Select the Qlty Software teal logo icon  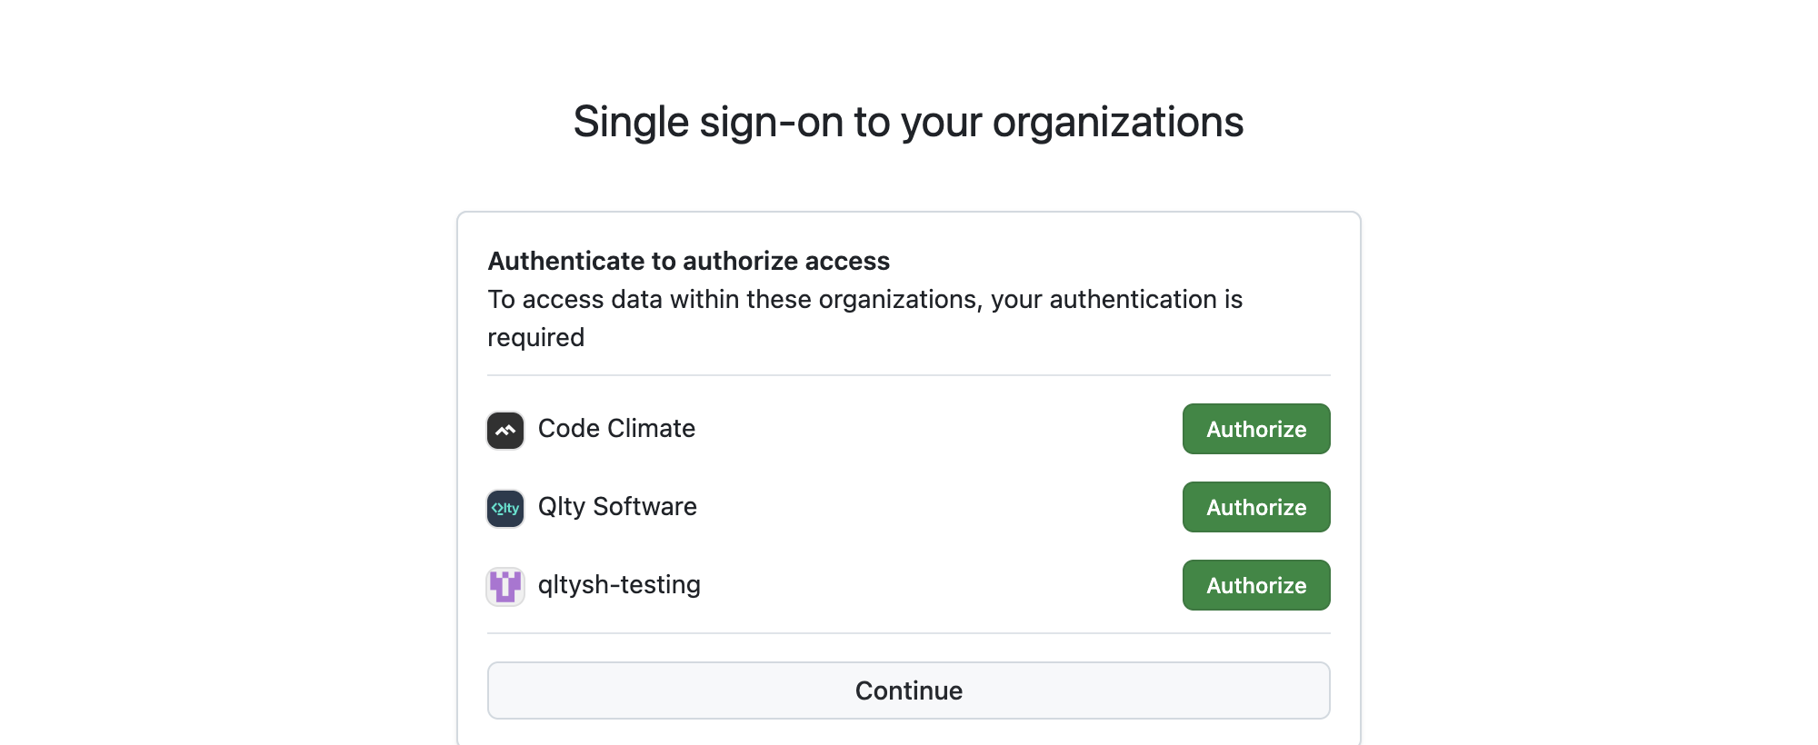click(x=505, y=509)
